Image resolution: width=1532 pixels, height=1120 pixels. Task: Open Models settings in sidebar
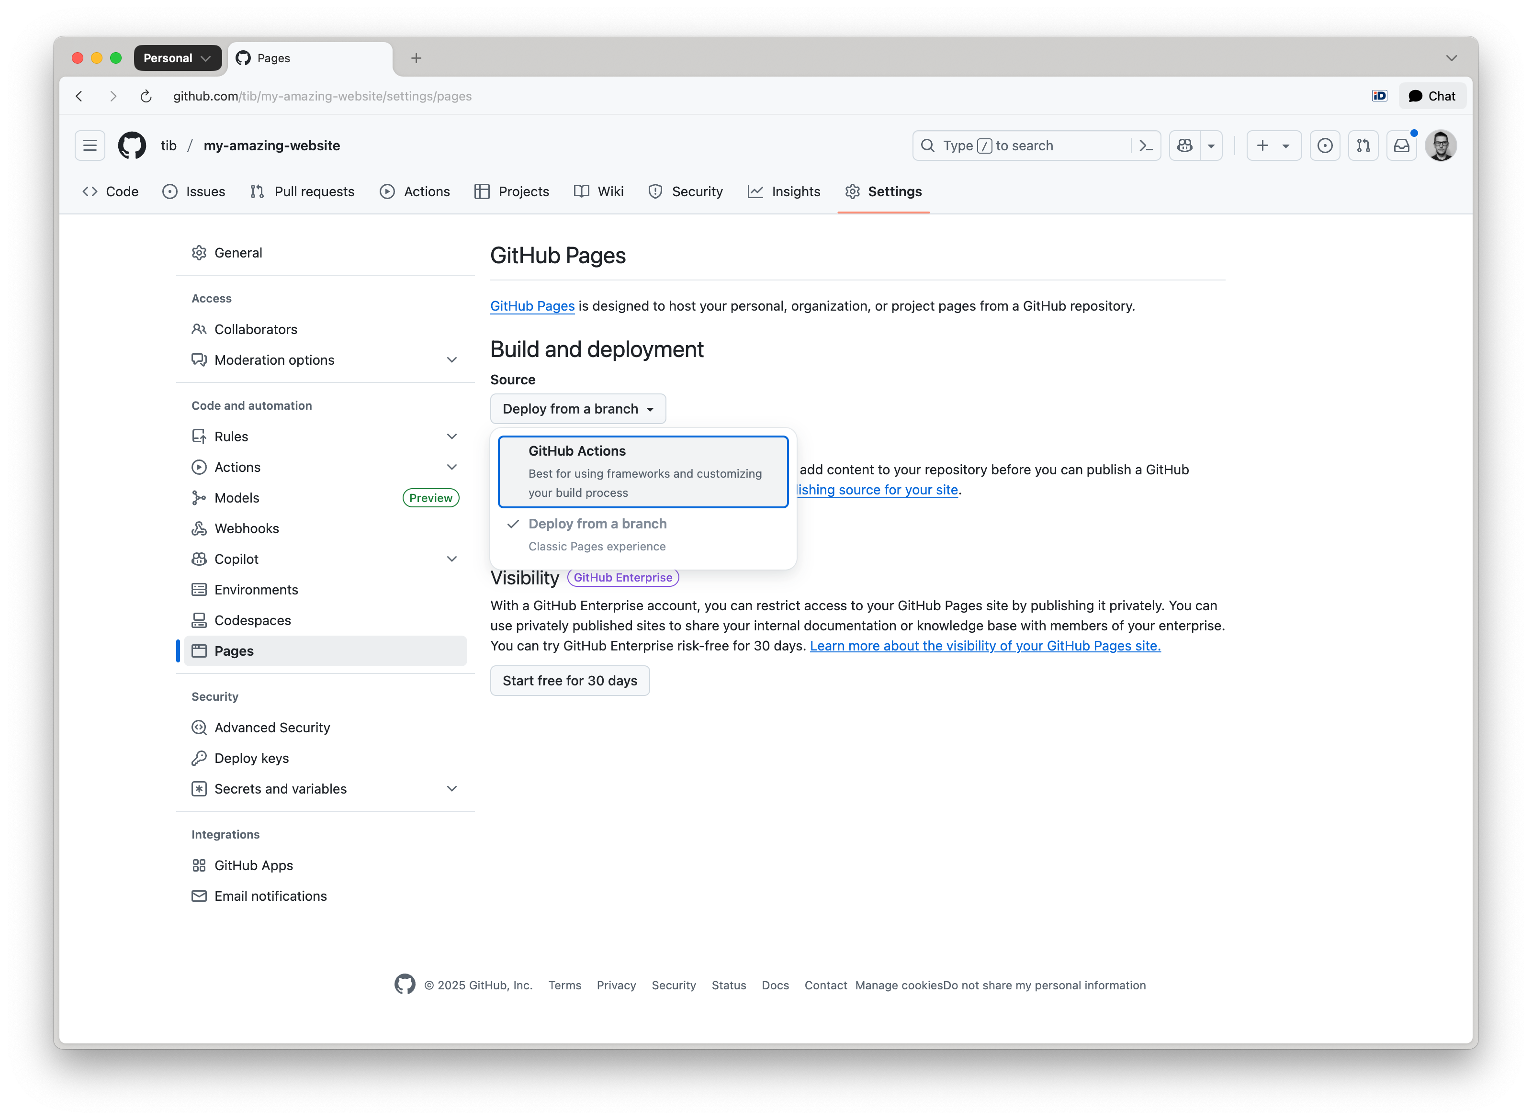pos(326,498)
